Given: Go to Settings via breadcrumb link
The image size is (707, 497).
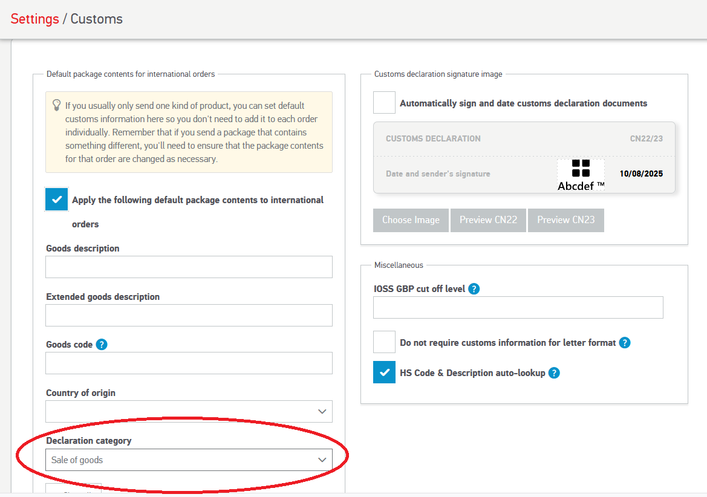Looking at the screenshot, I should tap(34, 19).
